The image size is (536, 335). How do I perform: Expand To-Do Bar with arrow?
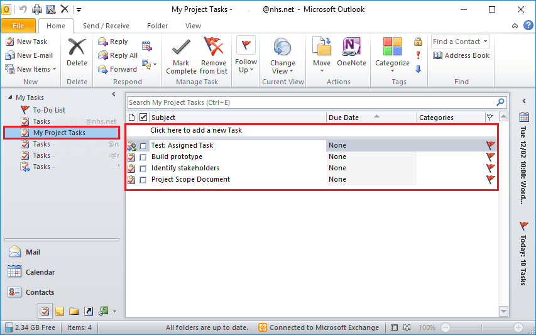[x=523, y=101]
